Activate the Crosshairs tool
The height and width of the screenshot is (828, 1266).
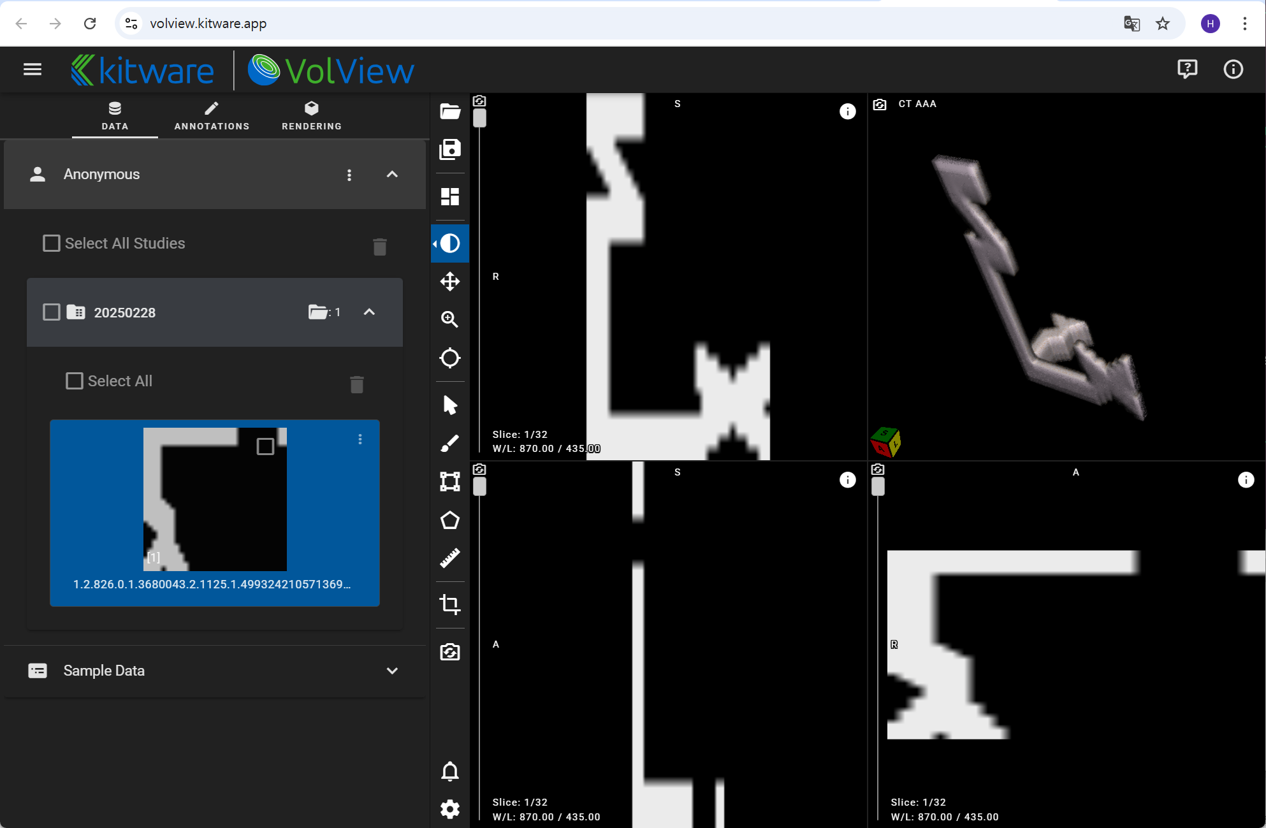click(450, 358)
